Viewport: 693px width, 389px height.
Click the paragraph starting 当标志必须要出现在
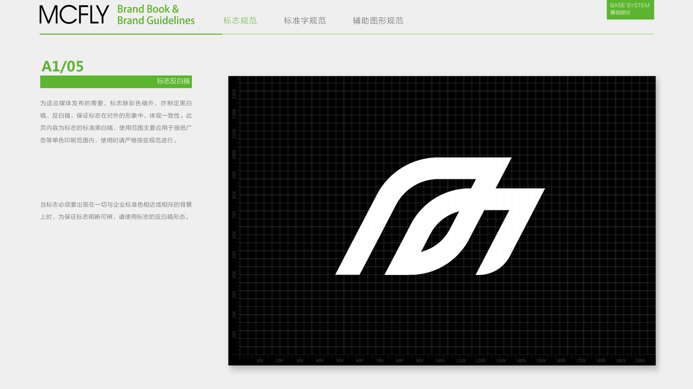click(116, 211)
